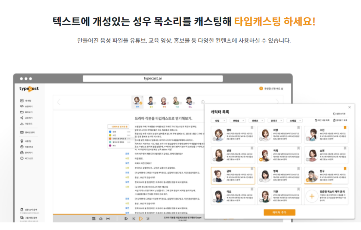Click the layout icon leftmost in the player bar

click(x=94, y=219)
